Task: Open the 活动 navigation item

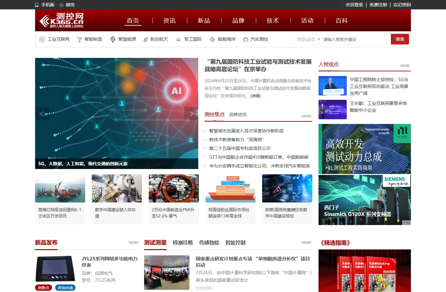Action: [307, 21]
